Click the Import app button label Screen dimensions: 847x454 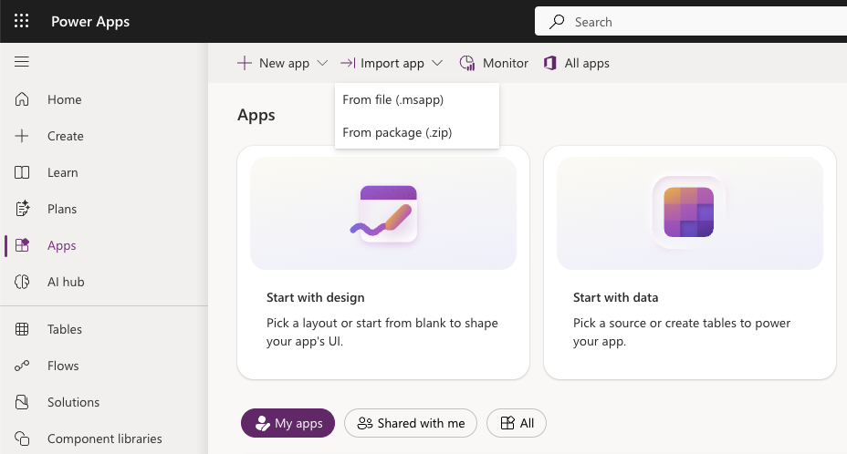tap(392, 63)
